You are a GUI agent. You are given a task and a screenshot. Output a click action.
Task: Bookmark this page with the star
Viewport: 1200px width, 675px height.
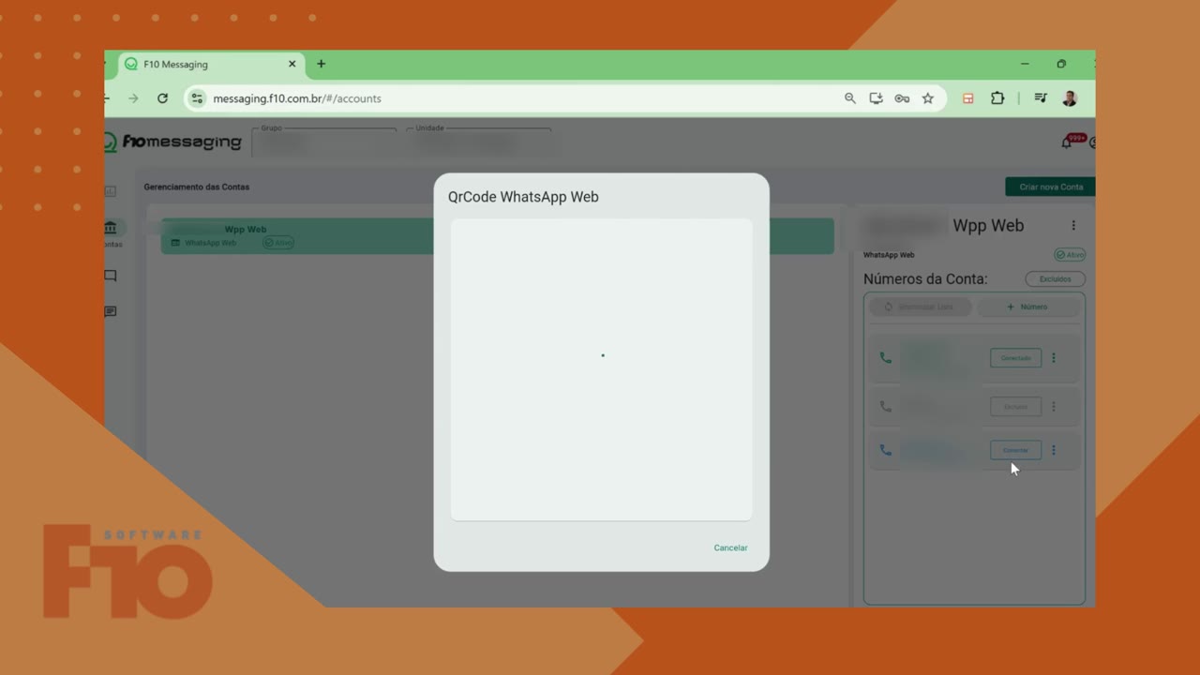click(x=928, y=98)
